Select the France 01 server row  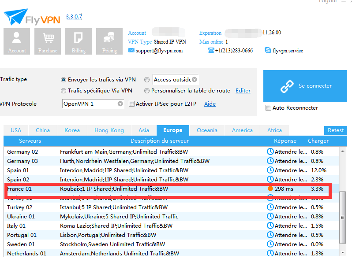coord(172,189)
